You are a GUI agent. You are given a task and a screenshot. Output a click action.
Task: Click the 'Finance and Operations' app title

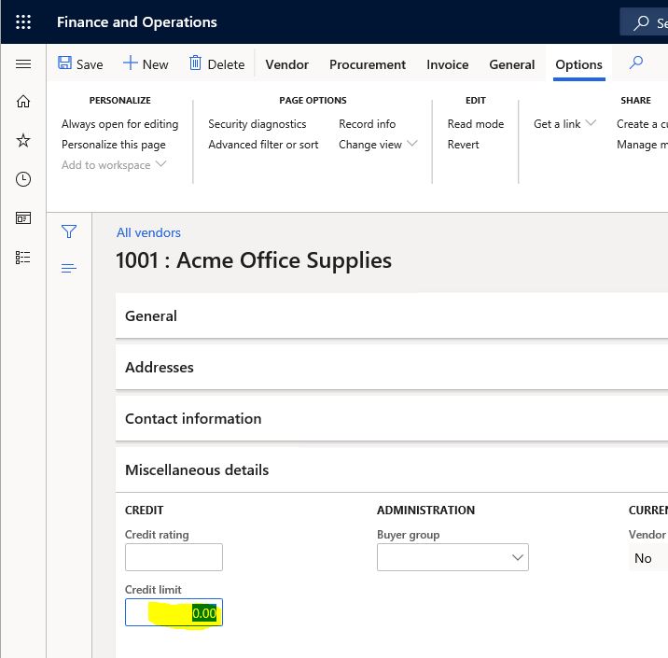click(137, 22)
